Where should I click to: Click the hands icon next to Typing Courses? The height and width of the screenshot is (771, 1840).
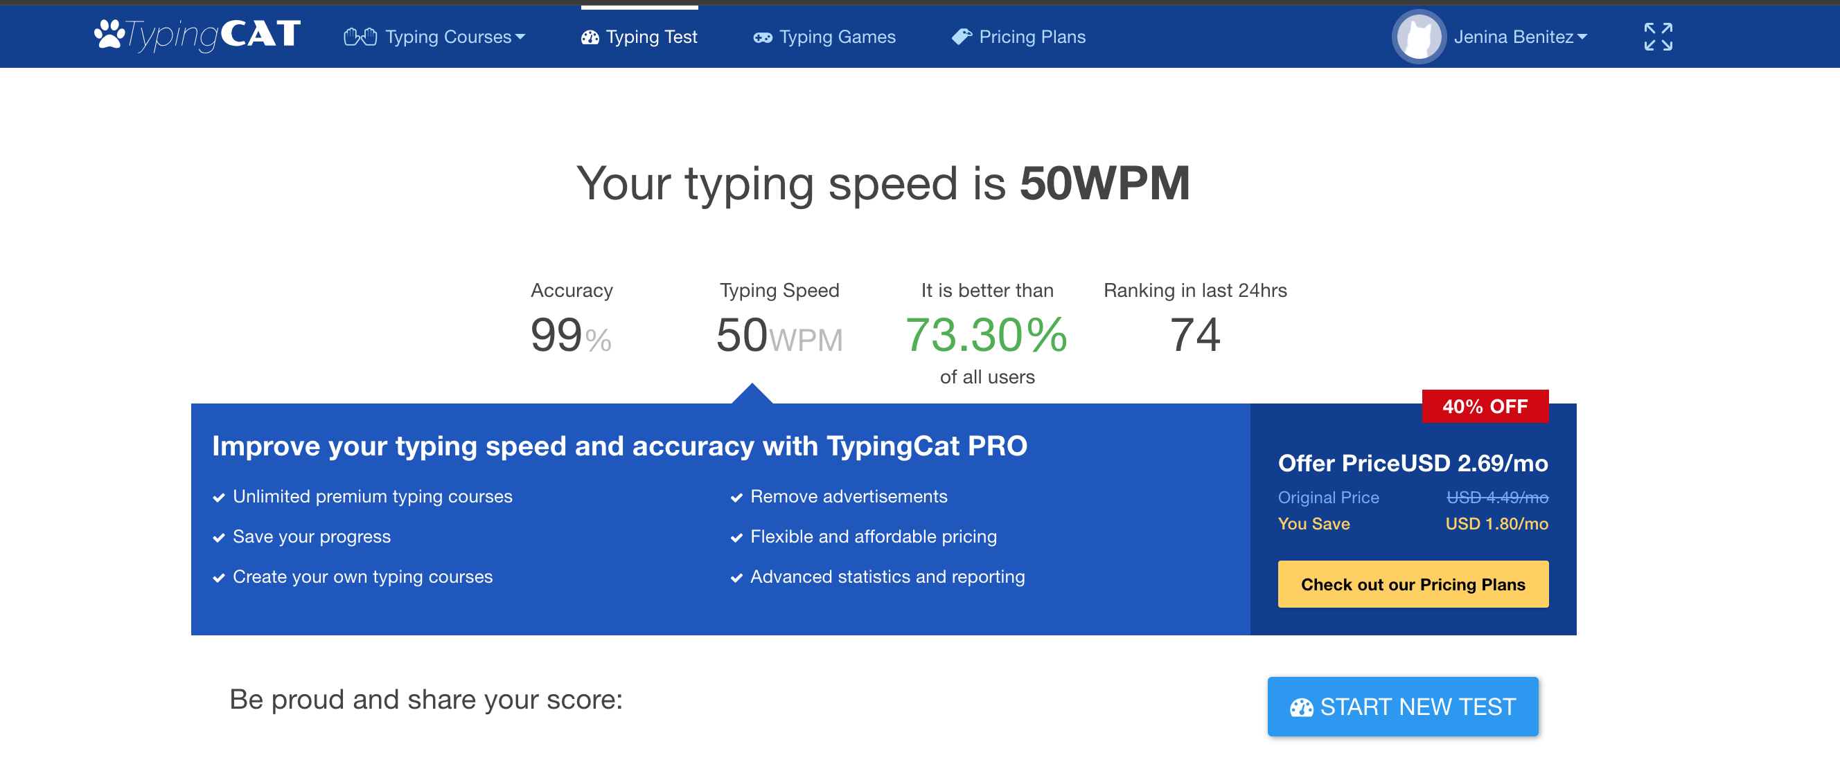[360, 37]
